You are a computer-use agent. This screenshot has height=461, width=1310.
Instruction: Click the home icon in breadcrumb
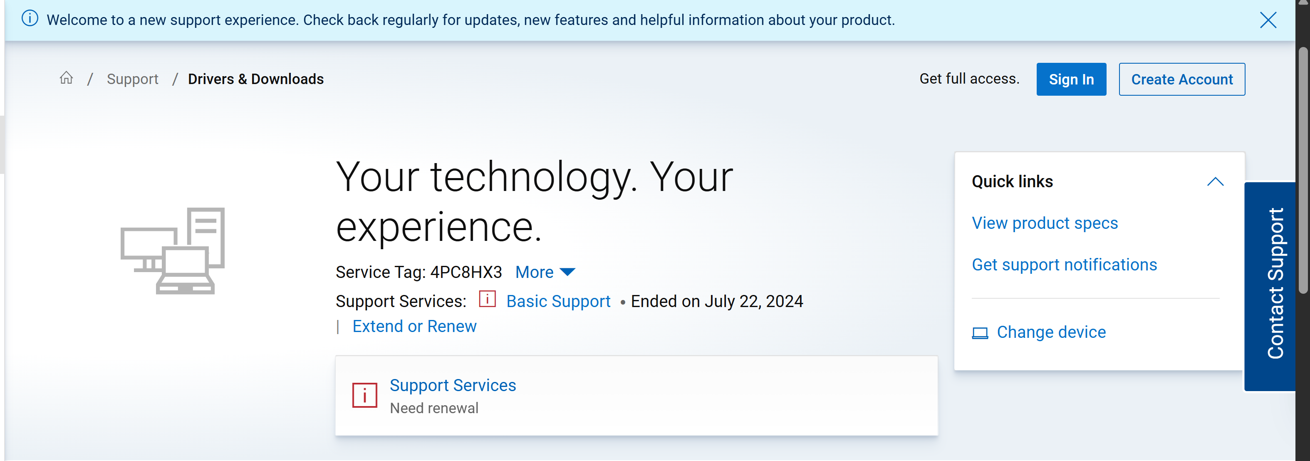point(66,78)
